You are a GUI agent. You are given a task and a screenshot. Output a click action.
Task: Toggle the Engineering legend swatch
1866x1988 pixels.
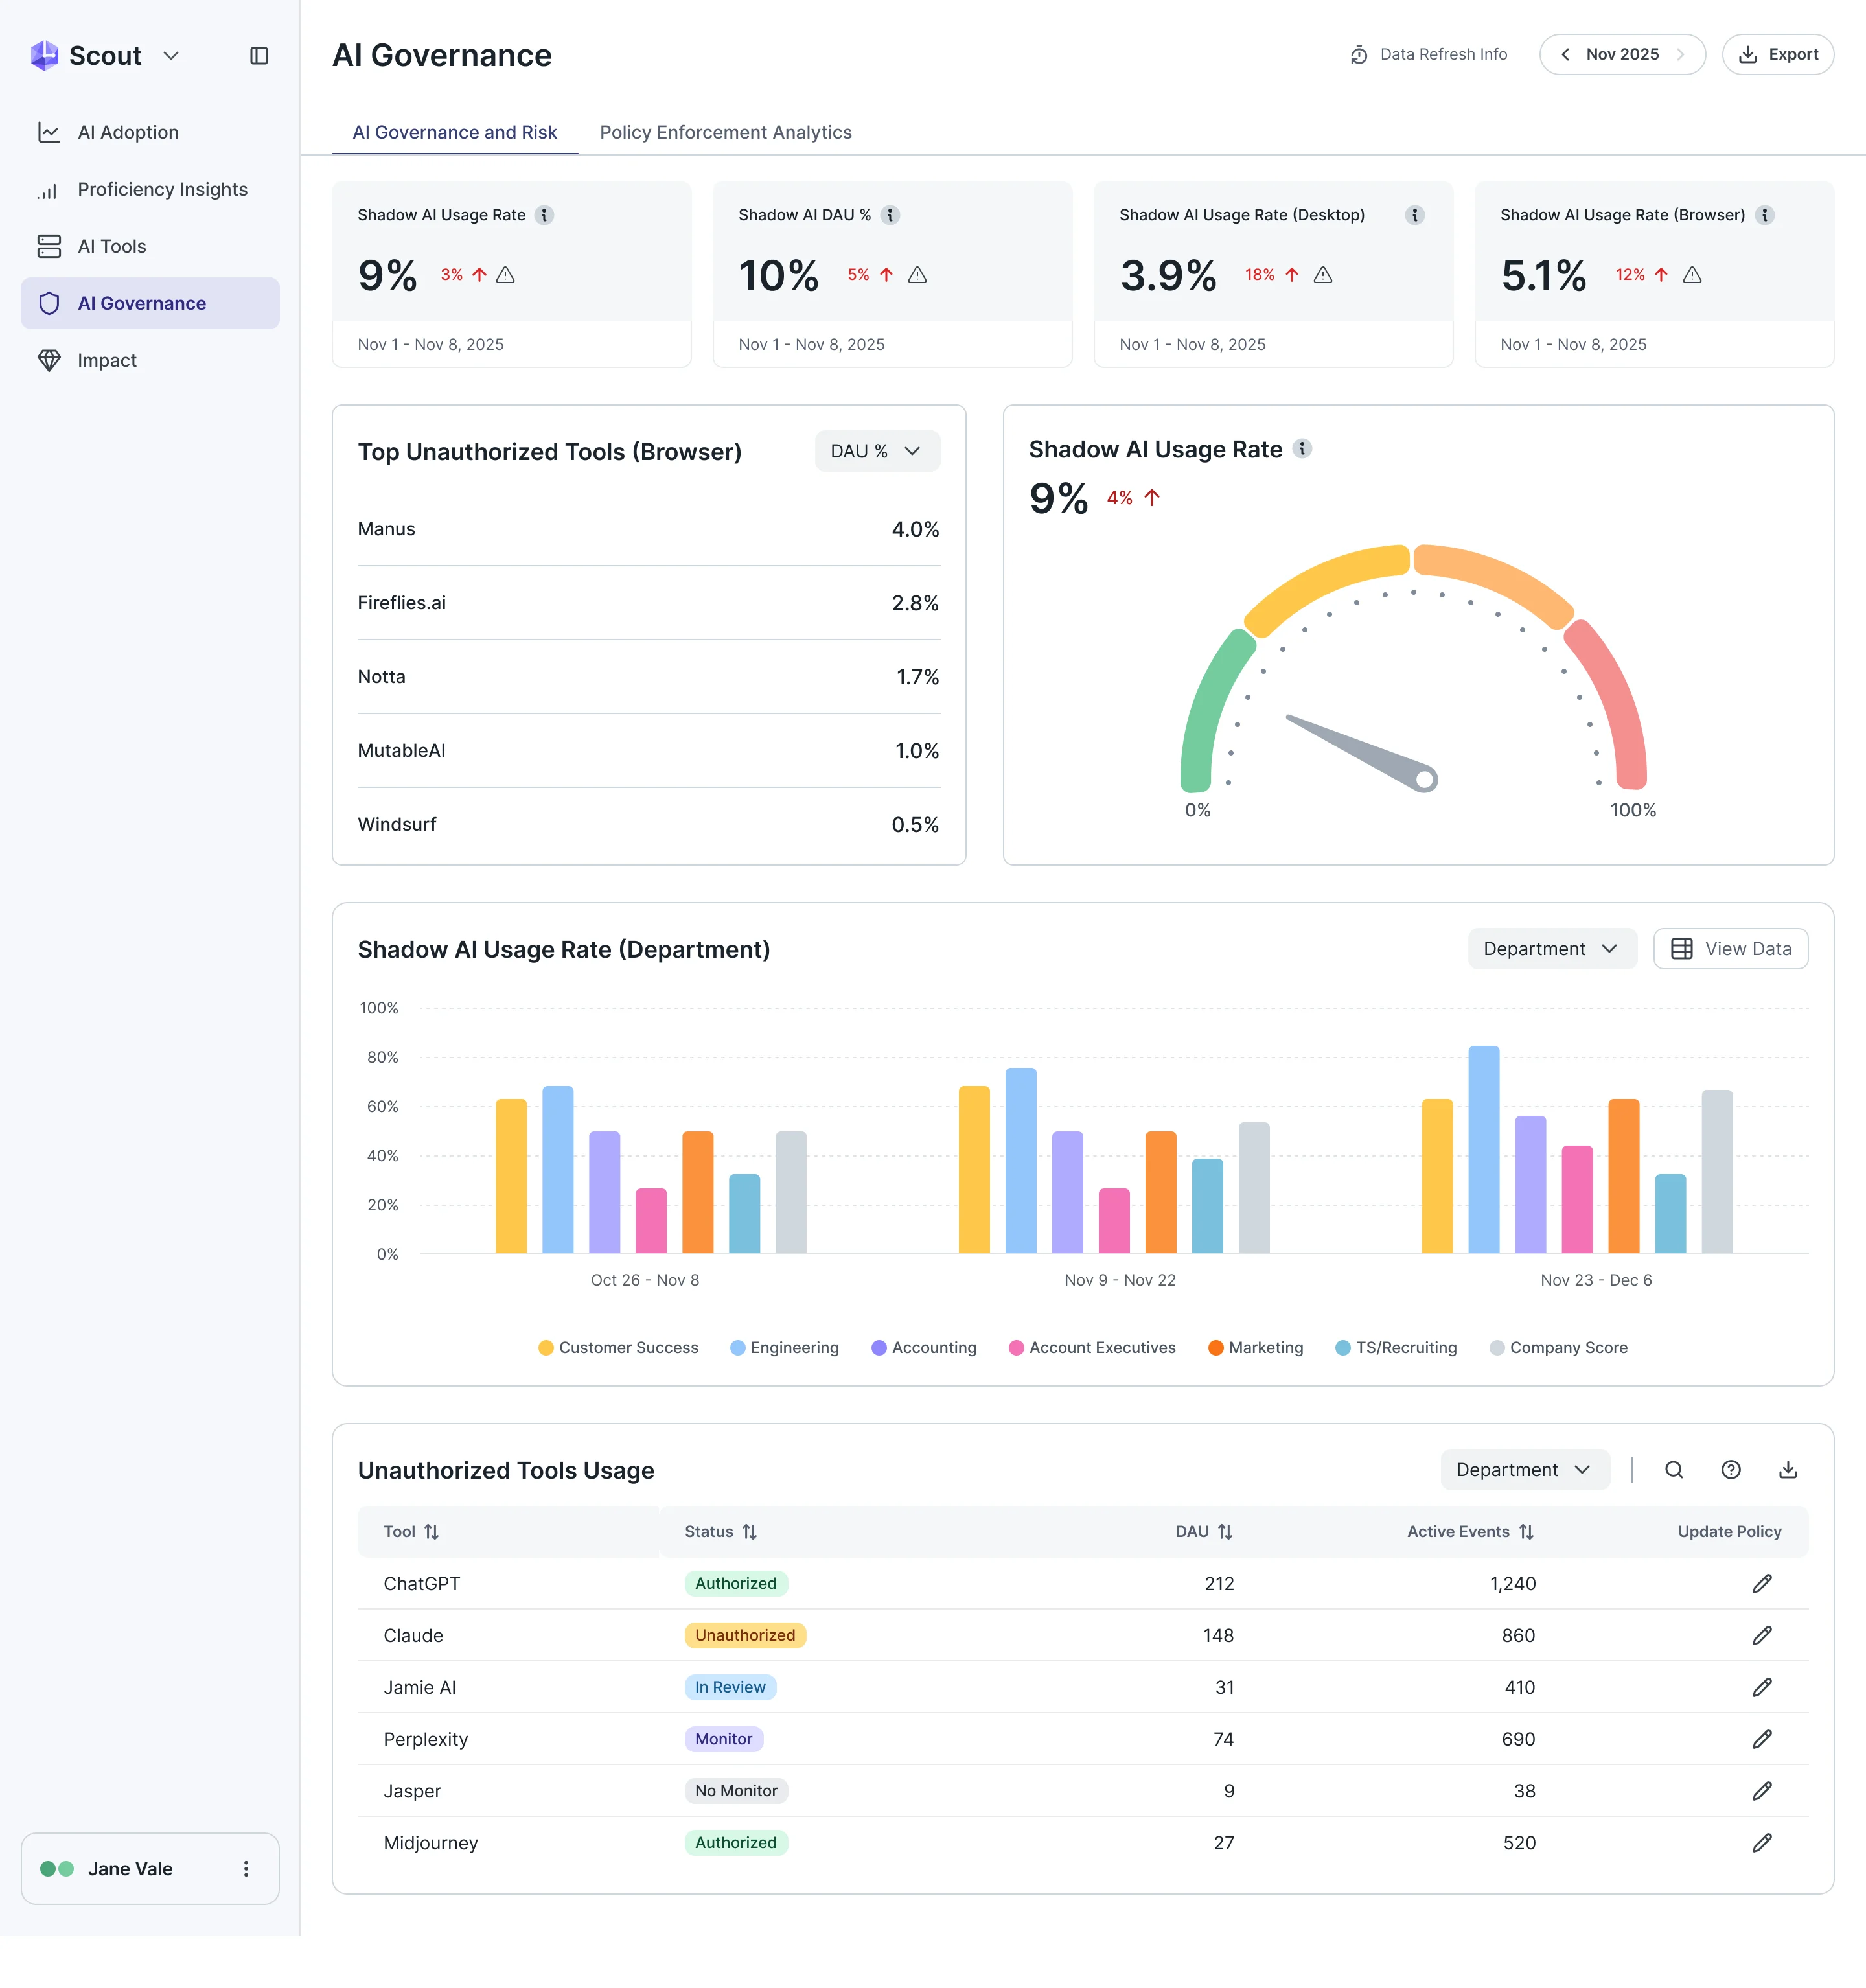click(x=738, y=1347)
